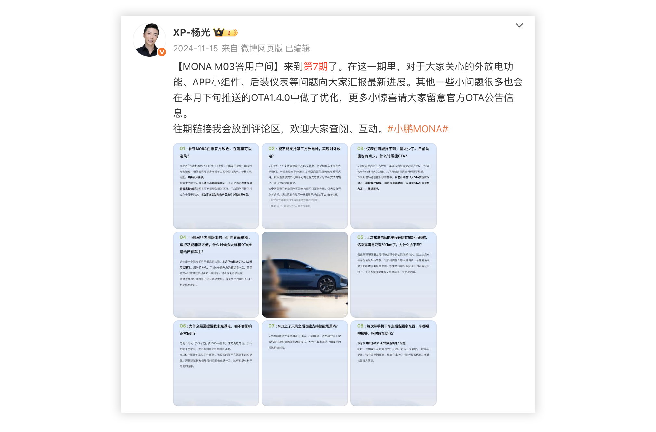Click the red 第7期 highlighted text
The width and height of the screenshot is (656, 432).
coord(315,67)
